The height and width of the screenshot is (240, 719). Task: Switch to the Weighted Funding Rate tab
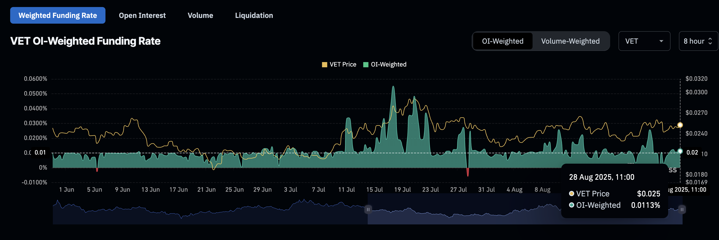click(58, 15)
